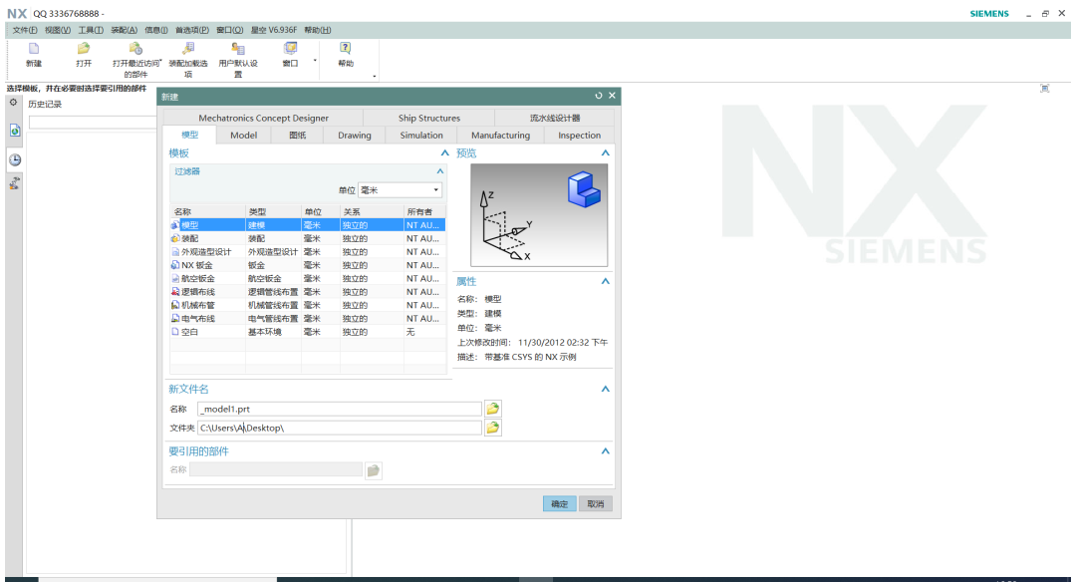
Task: Select the 外观造型设计 template row
Action: tap(308, 252)
